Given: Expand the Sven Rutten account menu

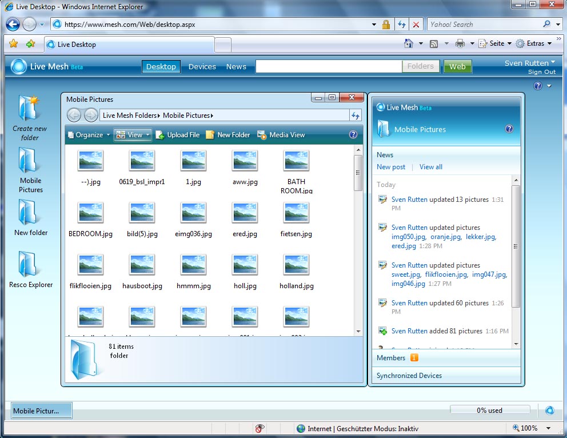Looking at the screenshot, I should 530,63.
